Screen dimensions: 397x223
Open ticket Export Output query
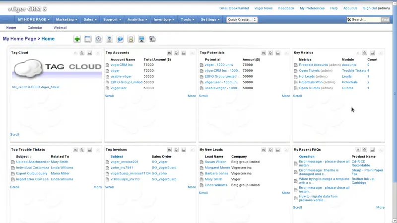[x=32, y=173]
